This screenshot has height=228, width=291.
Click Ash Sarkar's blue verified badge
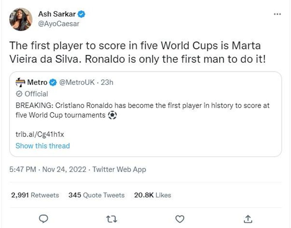tap(82, 14)
